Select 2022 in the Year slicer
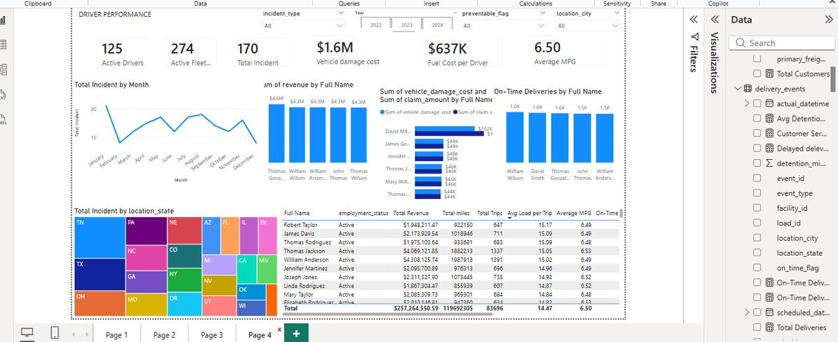Image resolution: width=838 pixels, height=342 pixels. [375, 25]
